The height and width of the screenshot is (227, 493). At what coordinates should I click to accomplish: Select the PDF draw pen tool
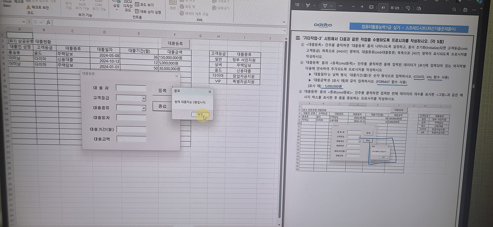pos(325,6)
